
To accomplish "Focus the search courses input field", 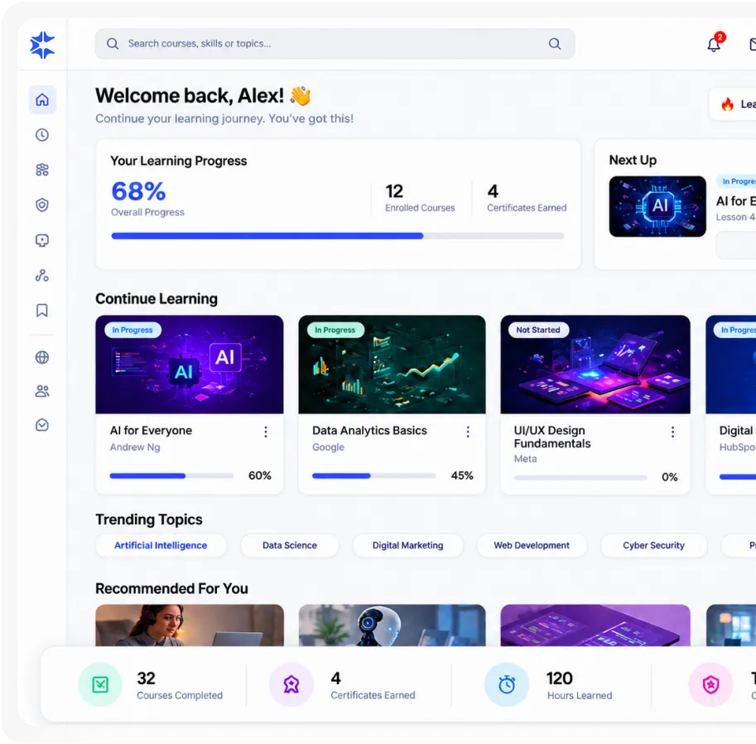I will pyautogui.click(x=335, y=44).
